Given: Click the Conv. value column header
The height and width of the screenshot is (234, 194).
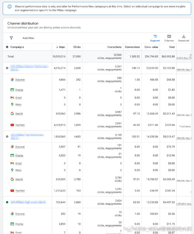Looking at the screenshot, I should pyautogui.click(x=151, y=47).
